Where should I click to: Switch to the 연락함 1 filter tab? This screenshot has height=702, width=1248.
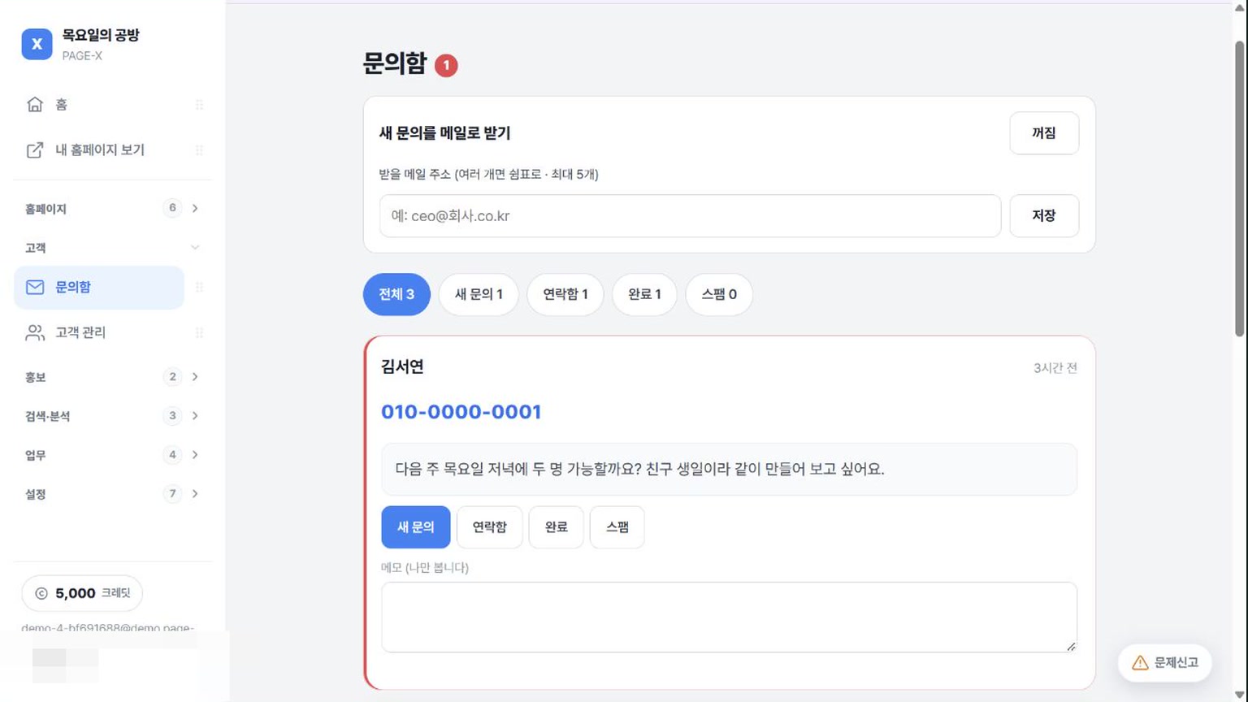tap(565, 294)
